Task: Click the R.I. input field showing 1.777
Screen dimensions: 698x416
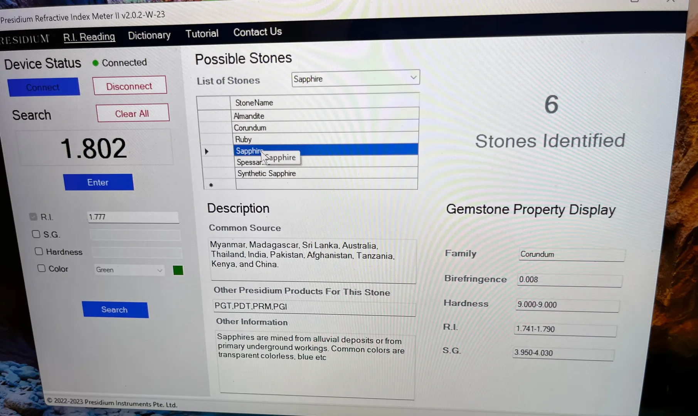Action: tap(133, 217)
